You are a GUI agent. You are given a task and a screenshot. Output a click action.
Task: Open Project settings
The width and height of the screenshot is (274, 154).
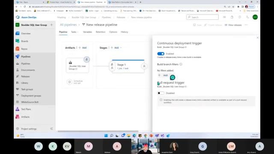[29, 129]
